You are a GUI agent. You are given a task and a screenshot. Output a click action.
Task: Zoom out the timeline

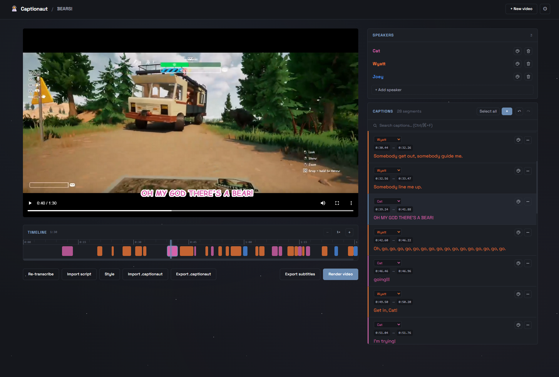point(327,232)
